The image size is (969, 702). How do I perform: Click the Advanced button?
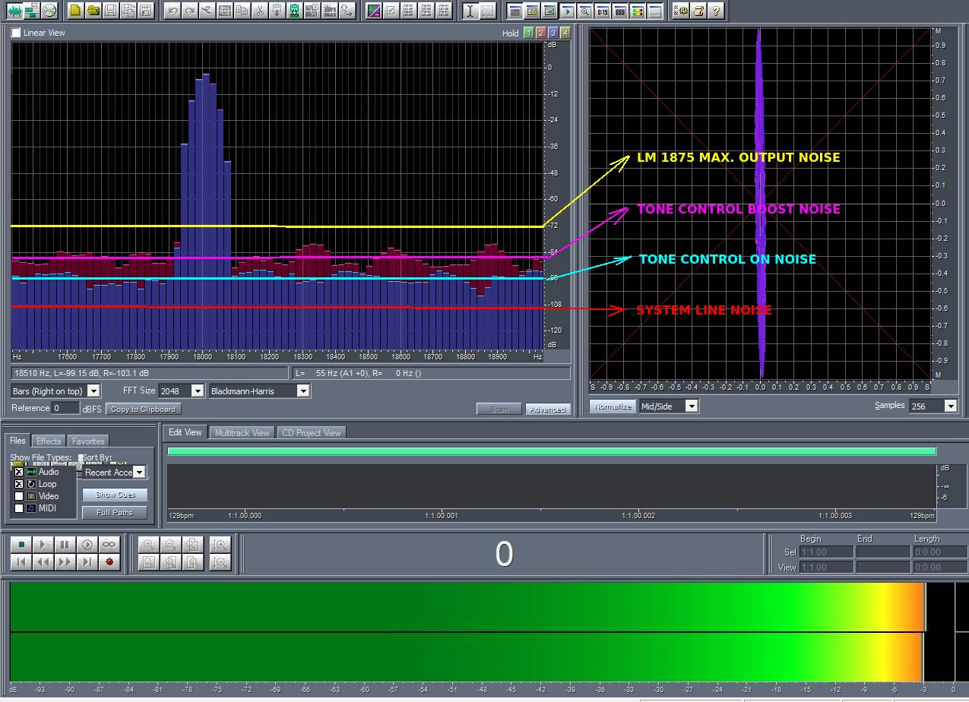(547, 409)
